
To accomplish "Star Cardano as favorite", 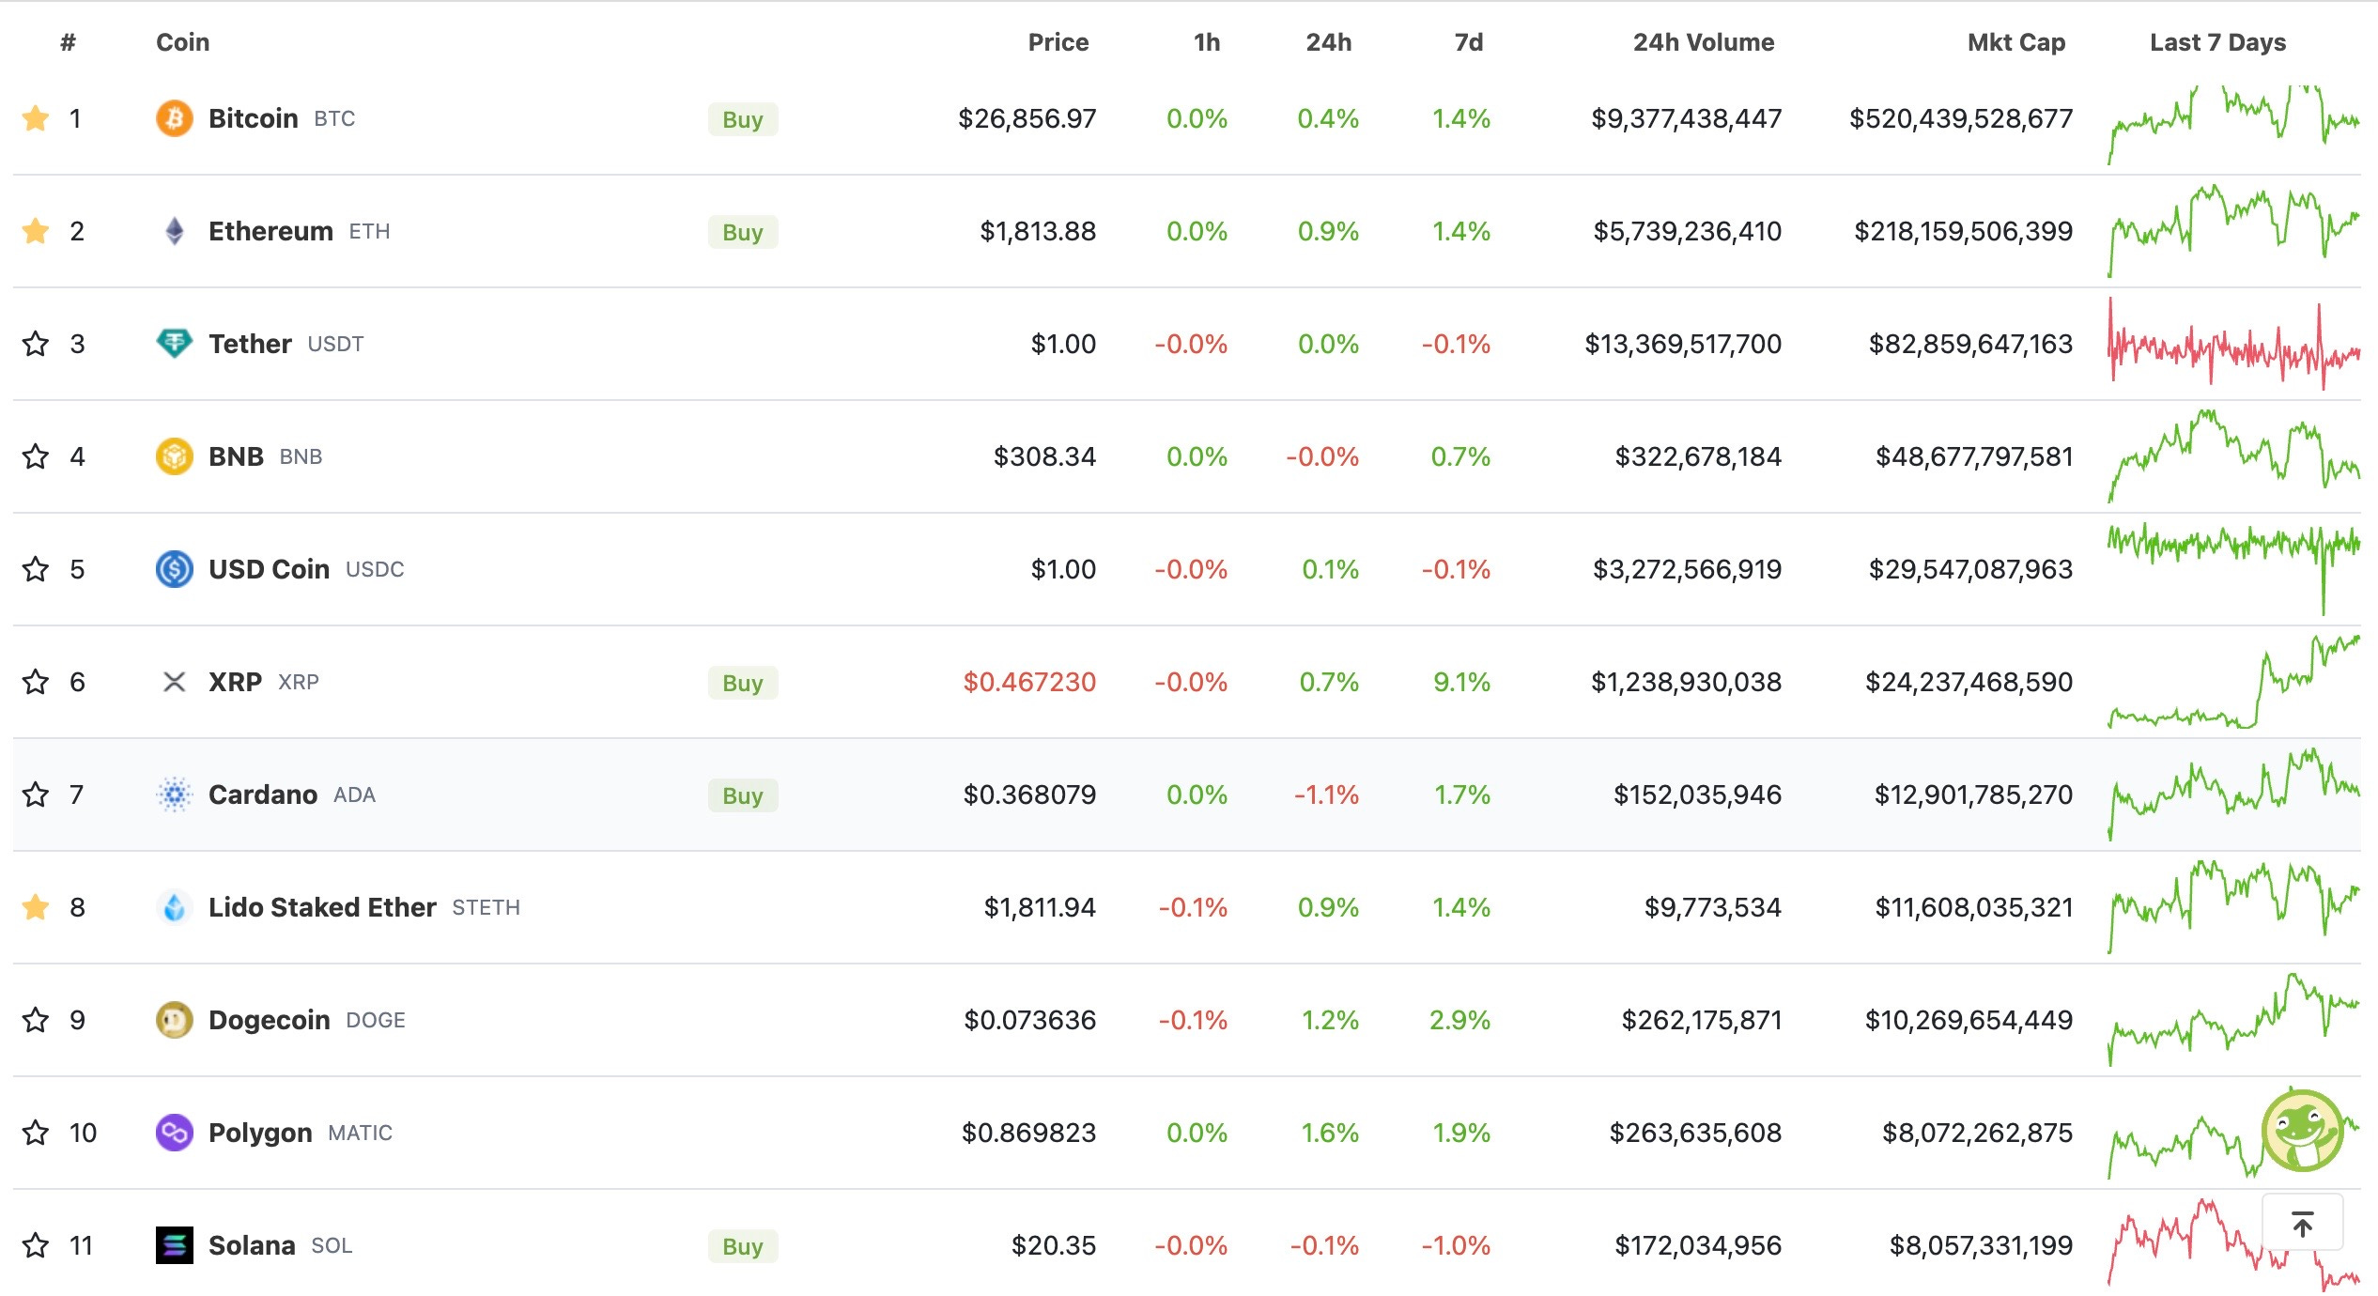I will tap(36, 795).
